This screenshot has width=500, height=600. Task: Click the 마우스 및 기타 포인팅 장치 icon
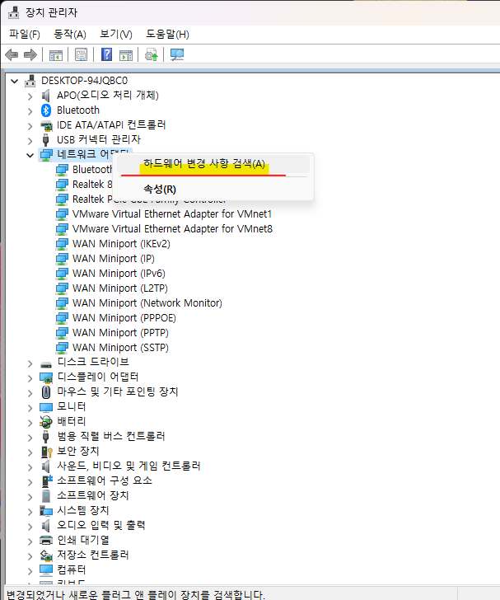(x=46, y=392)
